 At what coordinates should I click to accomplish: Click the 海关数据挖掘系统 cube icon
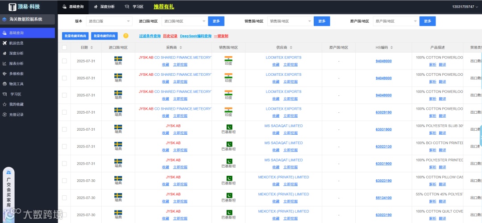pyautogui.click(x=4, y=19)
